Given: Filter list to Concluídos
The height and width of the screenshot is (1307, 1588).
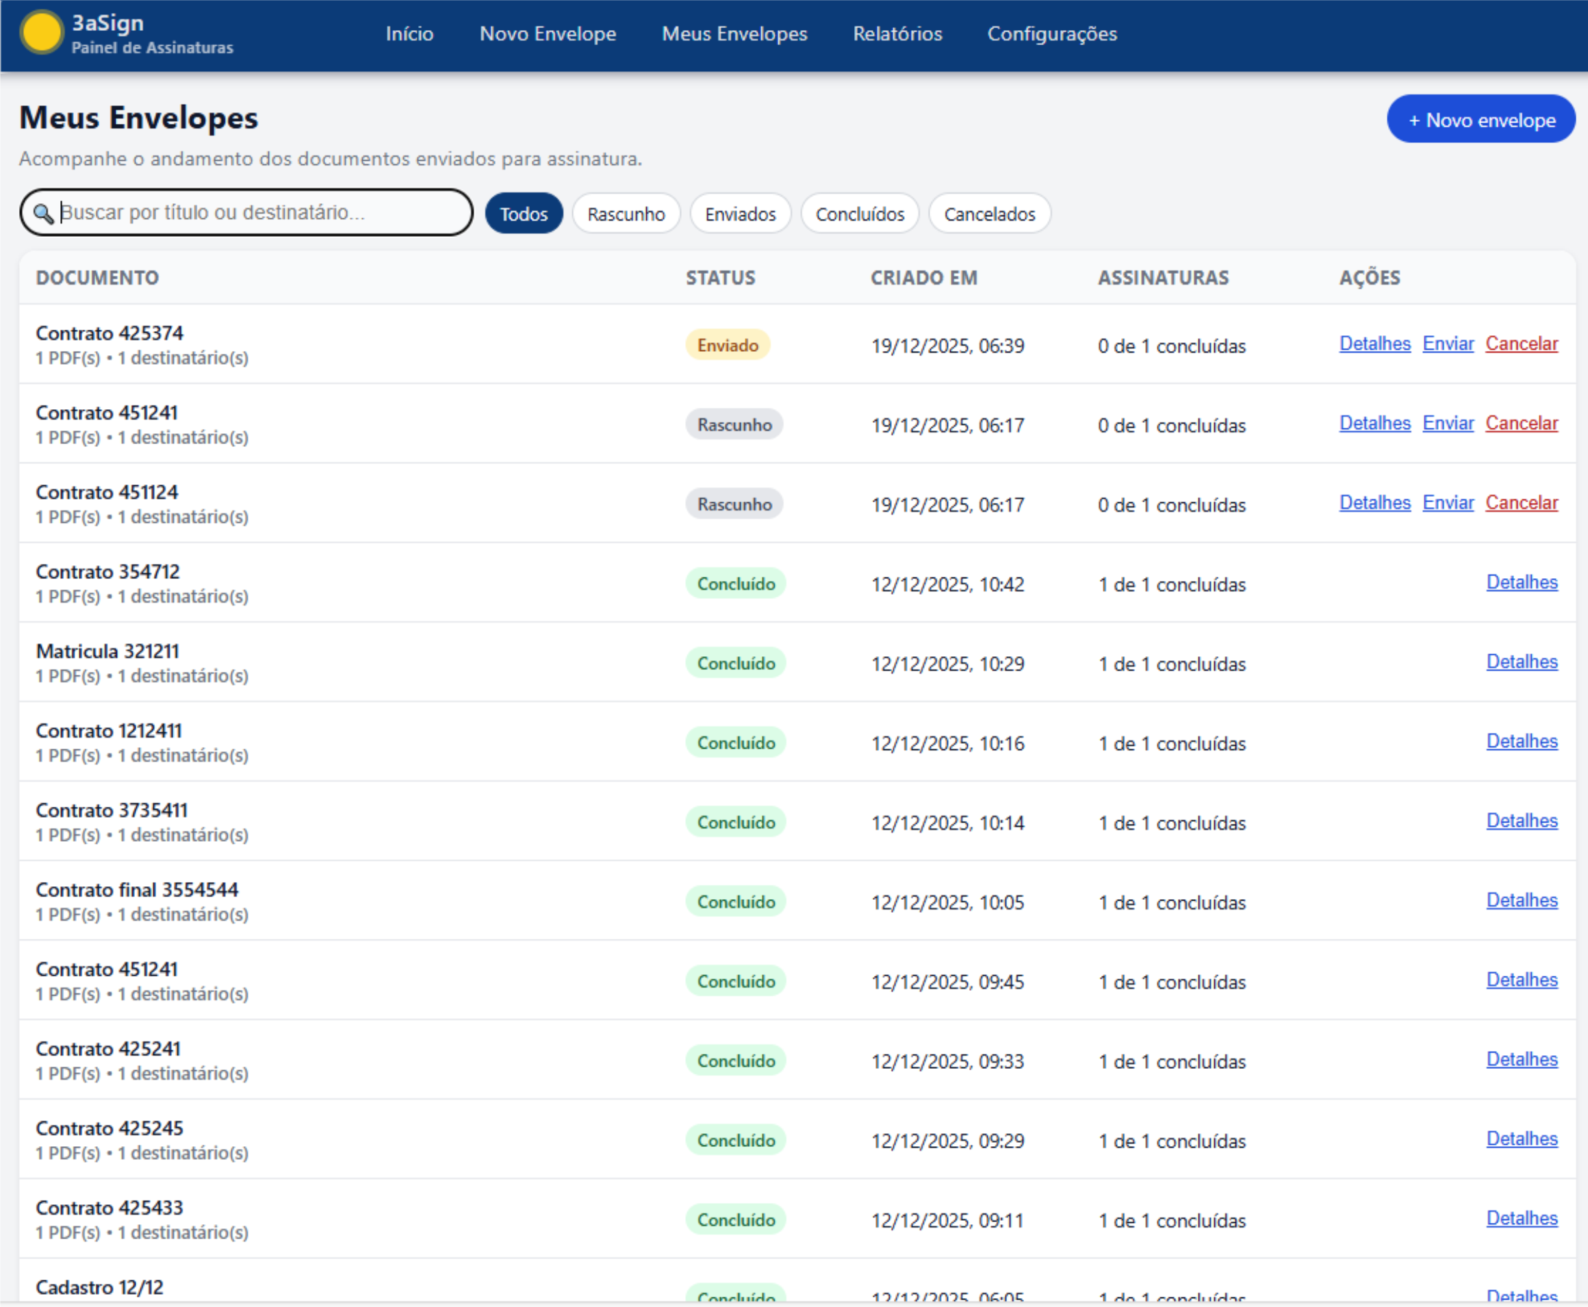Looking at the screenshot, I should 859,213.
